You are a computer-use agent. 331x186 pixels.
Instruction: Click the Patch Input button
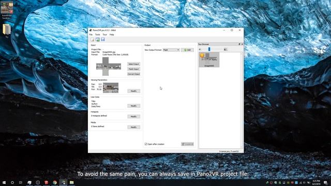[x=133, y=69]
